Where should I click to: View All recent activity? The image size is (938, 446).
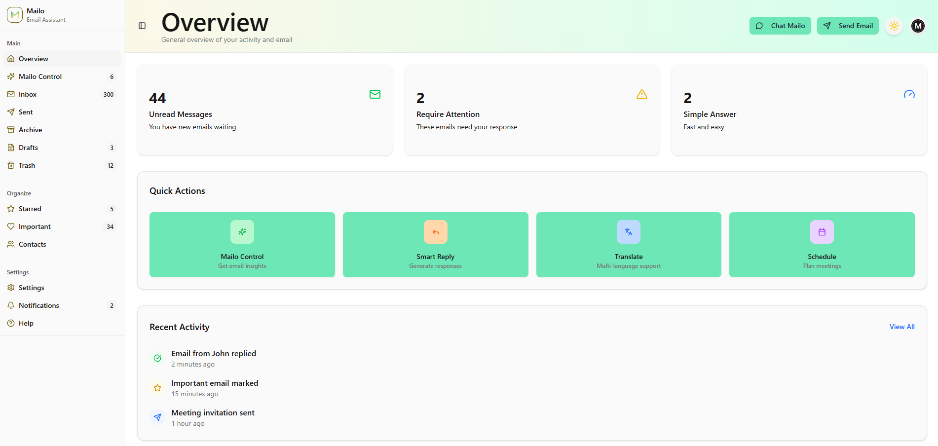tap(901, 327)
